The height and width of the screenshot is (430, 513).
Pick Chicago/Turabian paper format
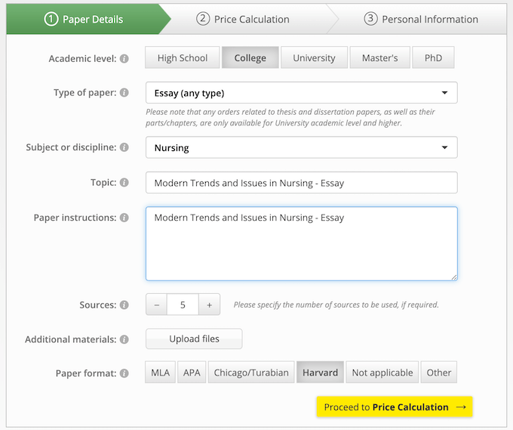(x=251, y=373)
